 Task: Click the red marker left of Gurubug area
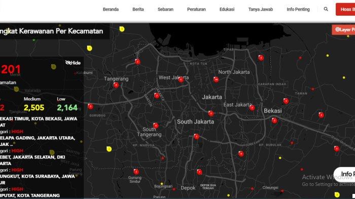[x=90, y=106]
